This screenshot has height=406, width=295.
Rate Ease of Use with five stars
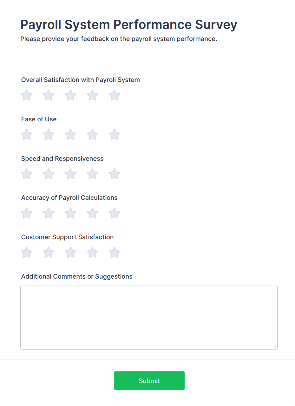pos(114,134)
